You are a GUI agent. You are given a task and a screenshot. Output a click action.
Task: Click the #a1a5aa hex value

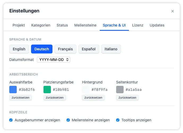click(133, 90)
